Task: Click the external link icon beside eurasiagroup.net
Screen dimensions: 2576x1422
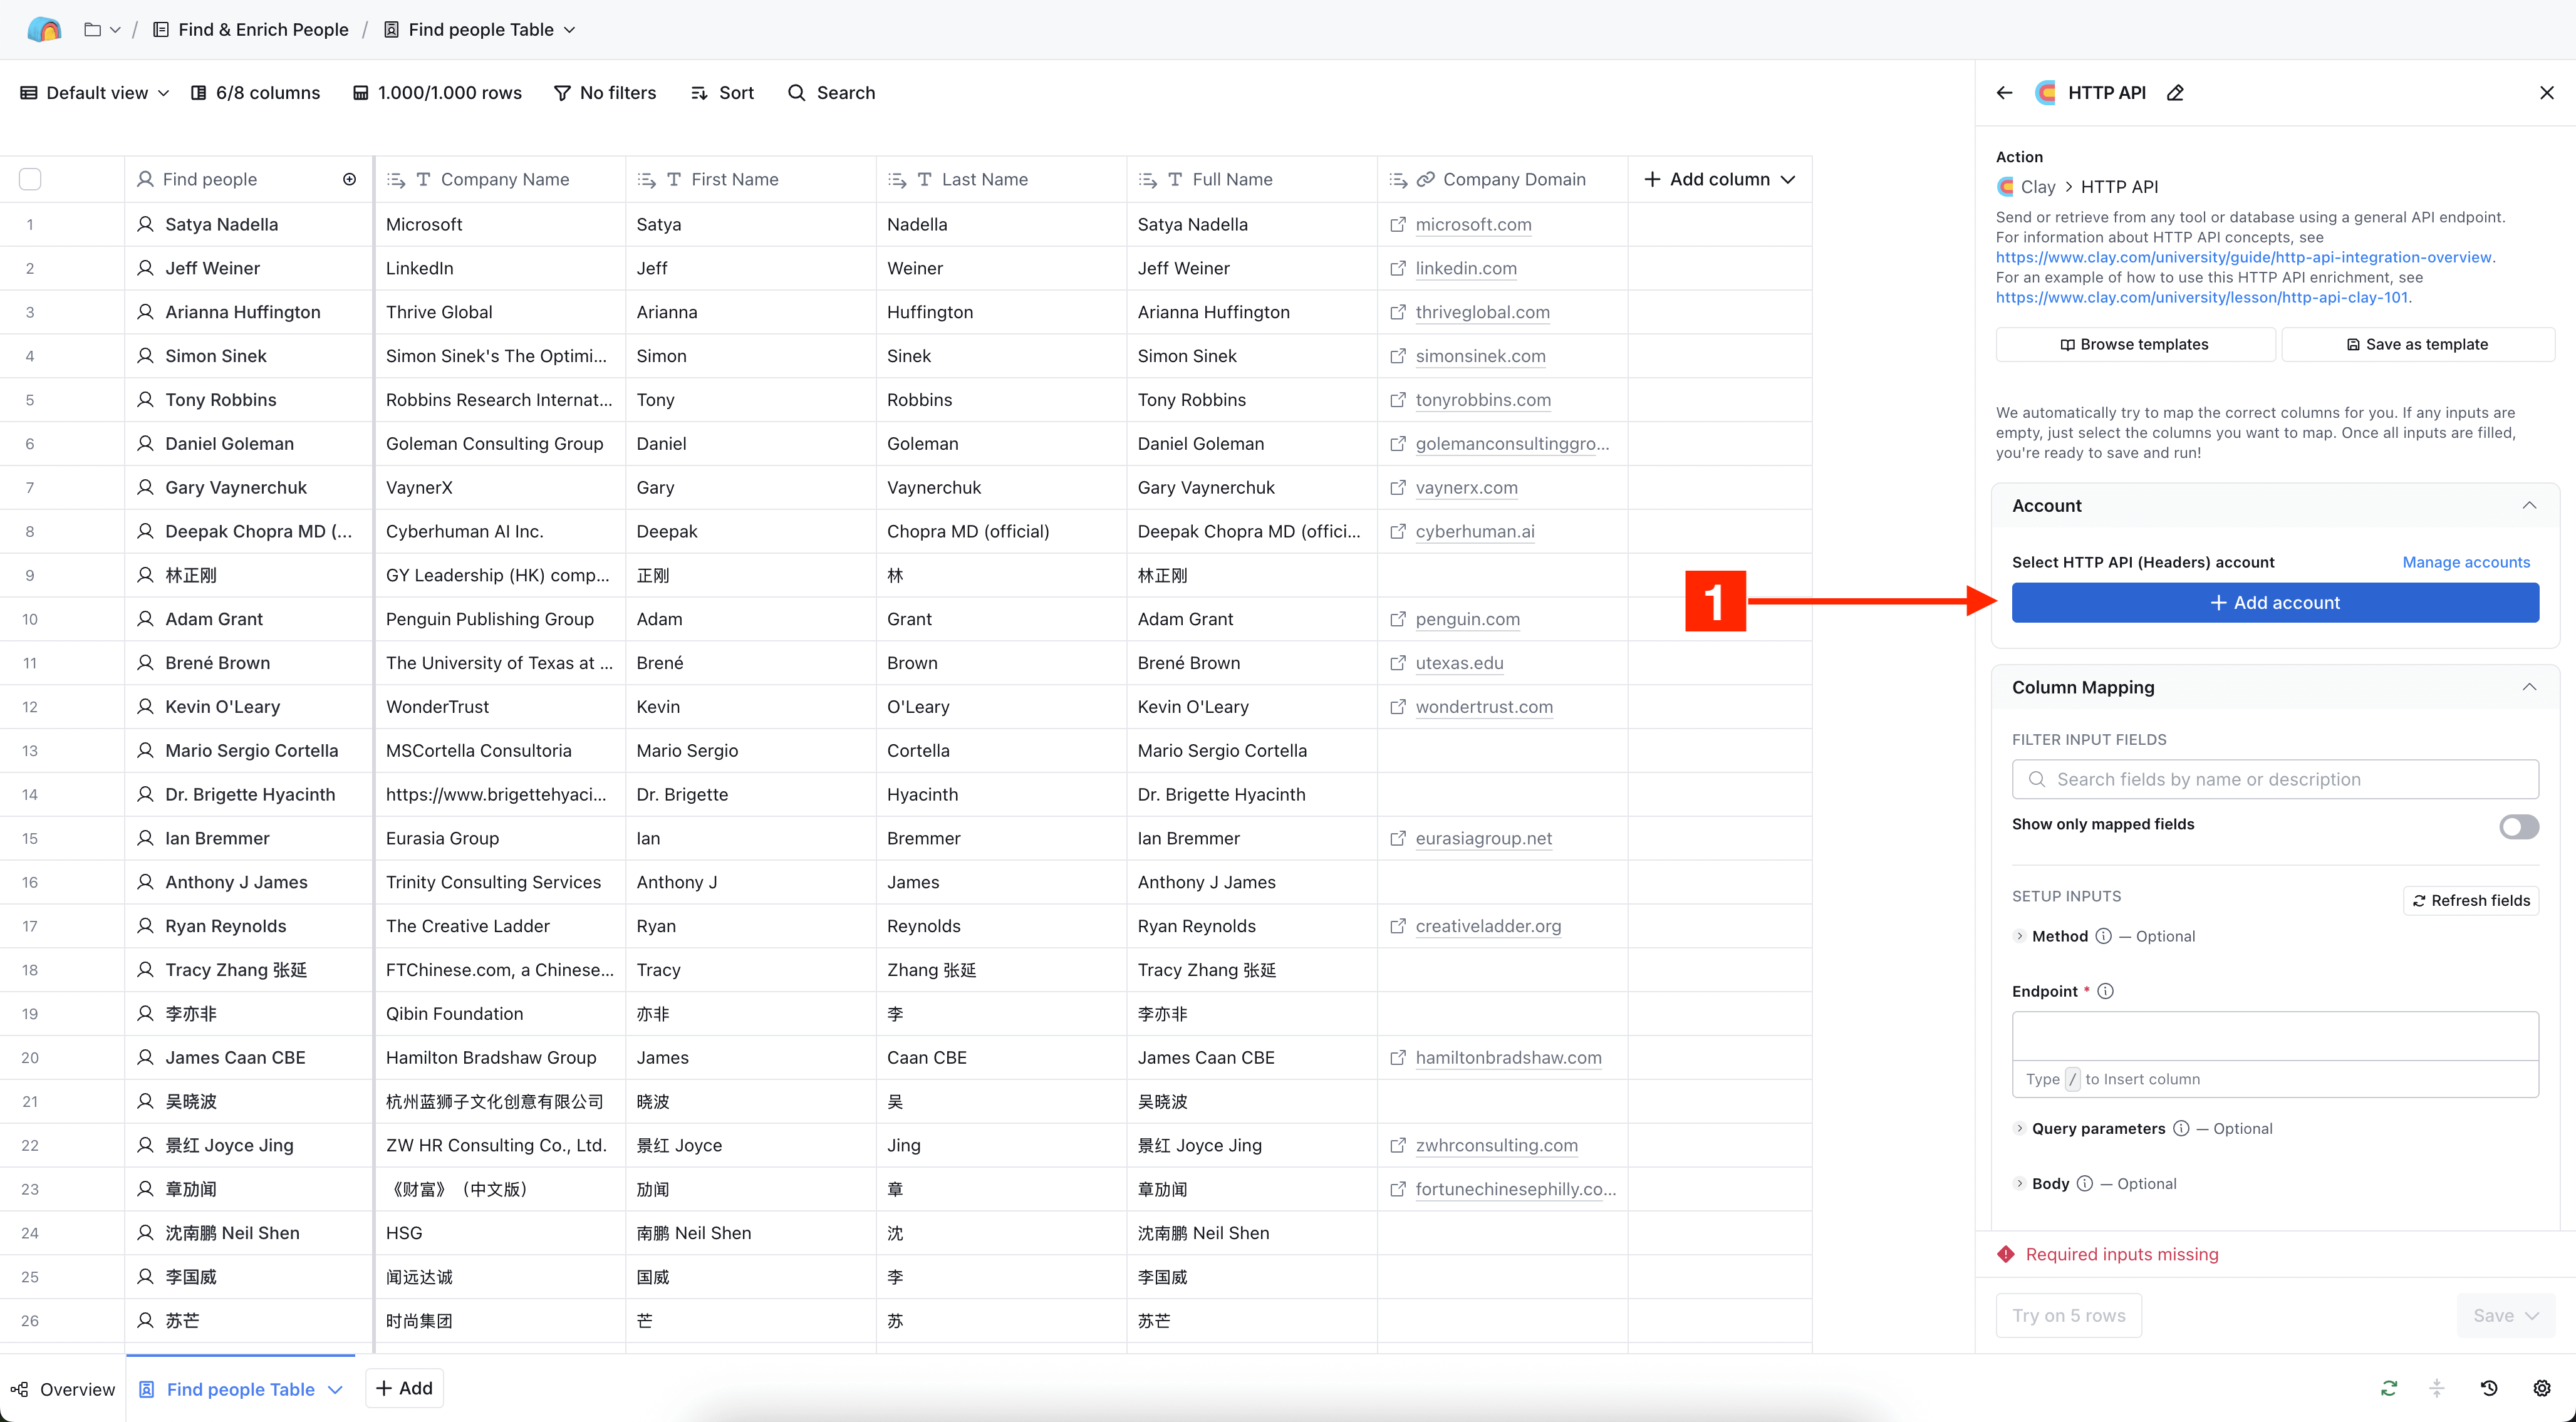Action: pyautogui.click(x=1398, y=838)
